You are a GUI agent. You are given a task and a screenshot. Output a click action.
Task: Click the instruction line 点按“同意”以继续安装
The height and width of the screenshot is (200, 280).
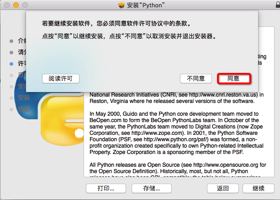point(130,36)
